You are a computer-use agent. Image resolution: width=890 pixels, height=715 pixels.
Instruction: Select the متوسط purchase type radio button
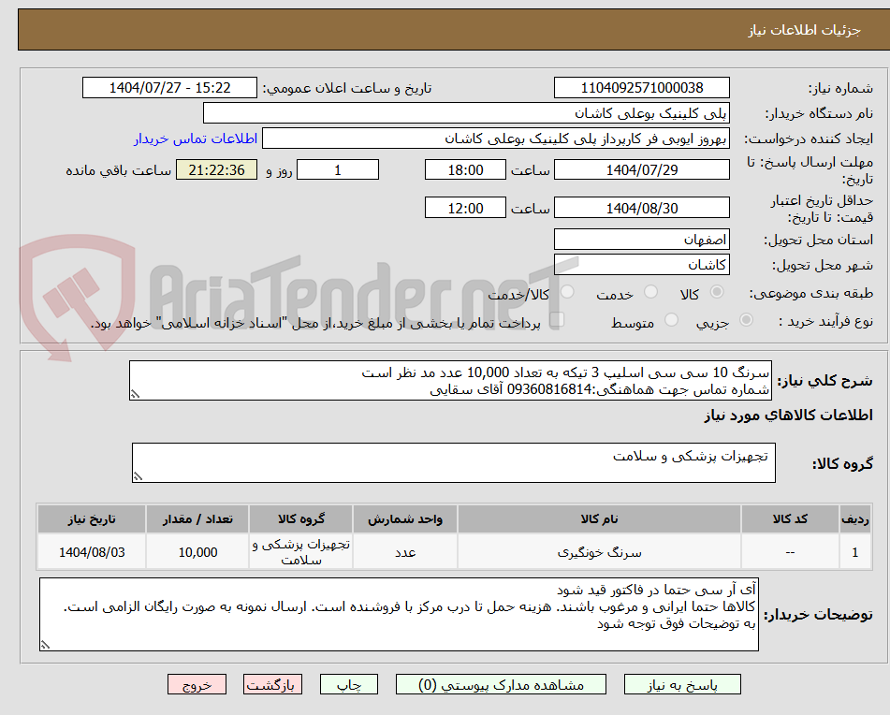(671, 318)
